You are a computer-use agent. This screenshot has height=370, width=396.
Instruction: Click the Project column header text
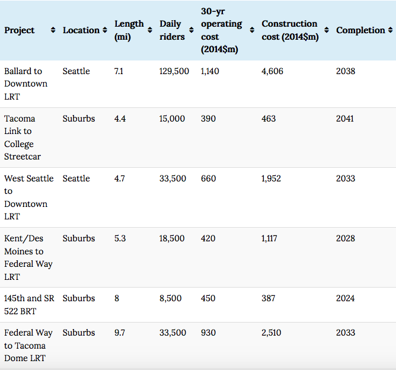20,30
